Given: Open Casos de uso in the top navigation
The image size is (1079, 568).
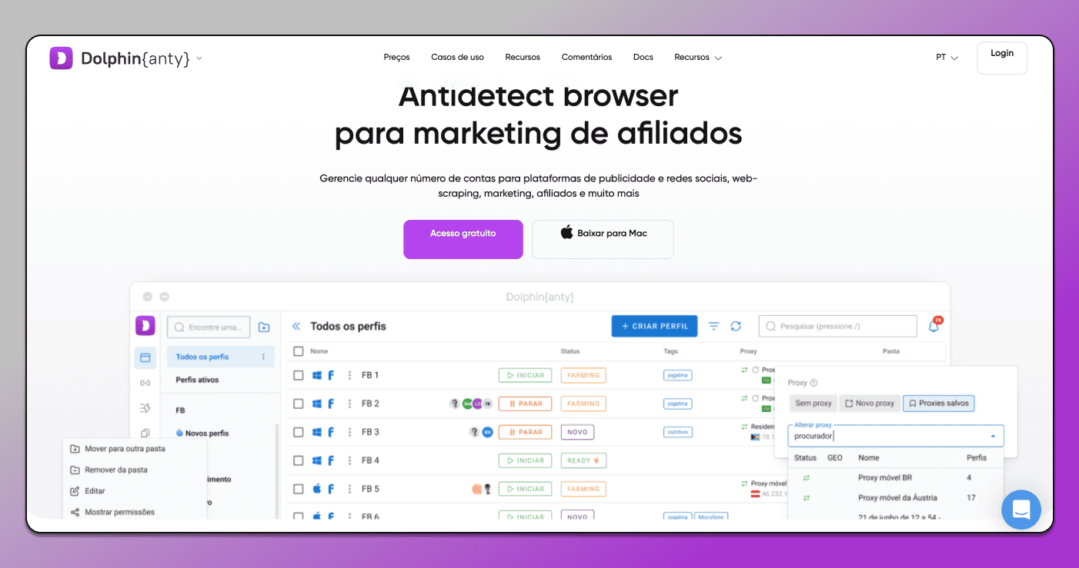Looking at the screenshot, I should tap(457, 58).
